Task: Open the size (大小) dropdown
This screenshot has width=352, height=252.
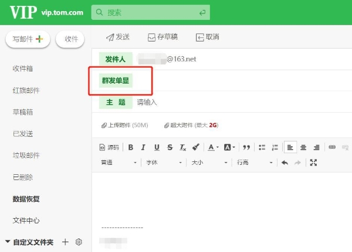Action: [x=209, y=163]
